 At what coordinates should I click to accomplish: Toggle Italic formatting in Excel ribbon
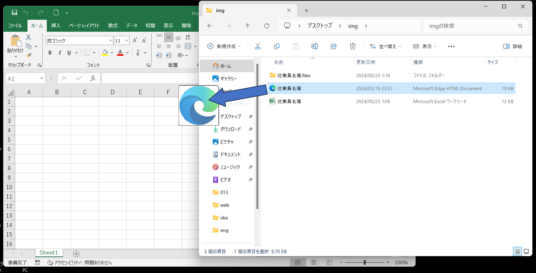(x=60, y=53)
